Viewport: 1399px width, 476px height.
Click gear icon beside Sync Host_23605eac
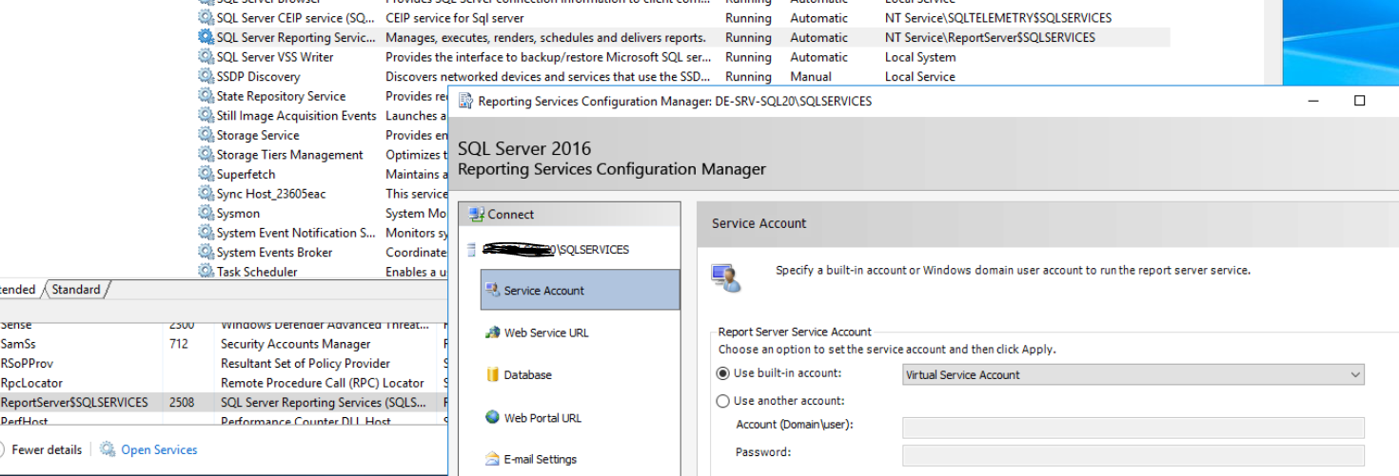(x=206, y=193)
